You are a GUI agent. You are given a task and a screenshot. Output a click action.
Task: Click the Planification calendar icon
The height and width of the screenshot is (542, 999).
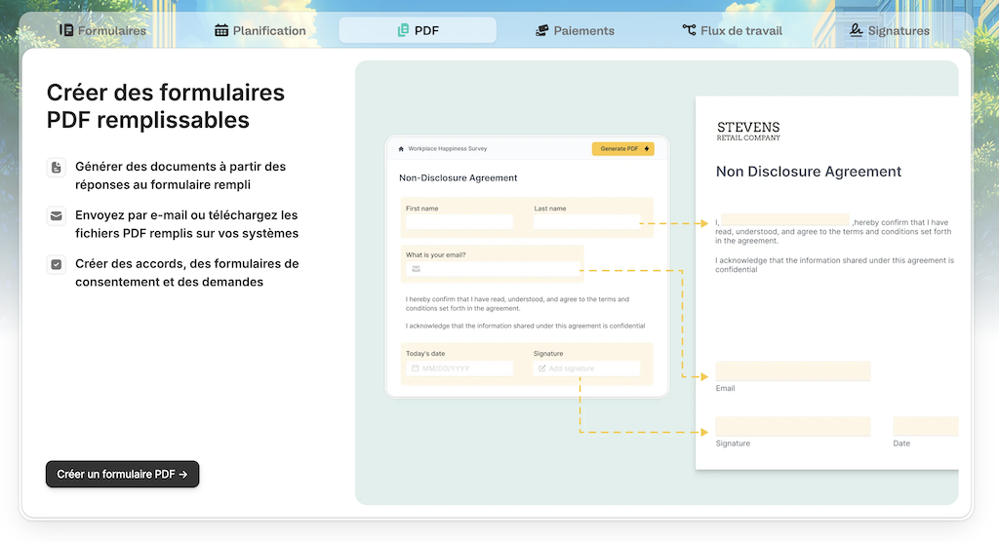click(x=221, y=30)
